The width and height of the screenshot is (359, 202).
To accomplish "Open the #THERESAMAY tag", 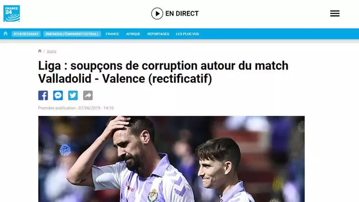I will [x=26, y=34].
